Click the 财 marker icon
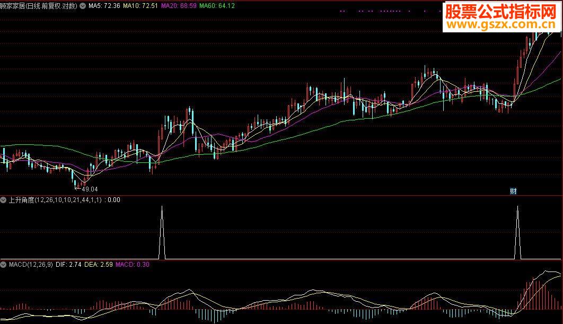Viewport: 563px width, 324px height. click(513, 191)
